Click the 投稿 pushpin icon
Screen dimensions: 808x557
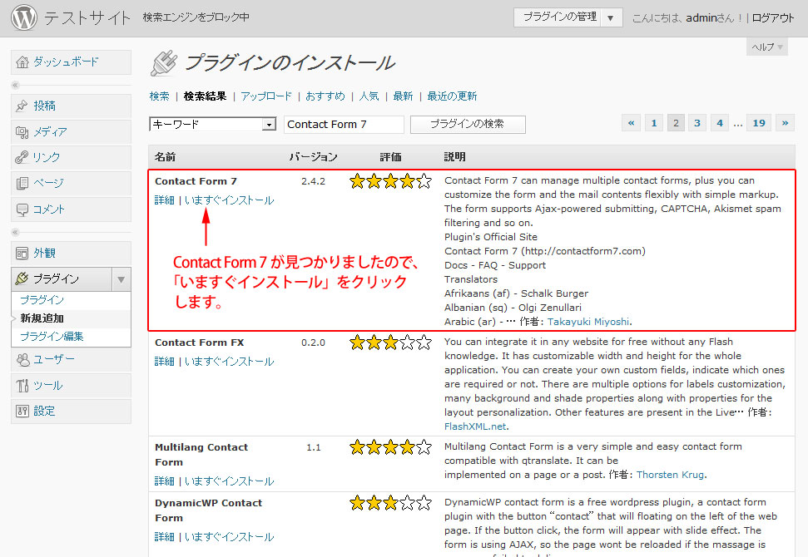[x=22, y=106]
